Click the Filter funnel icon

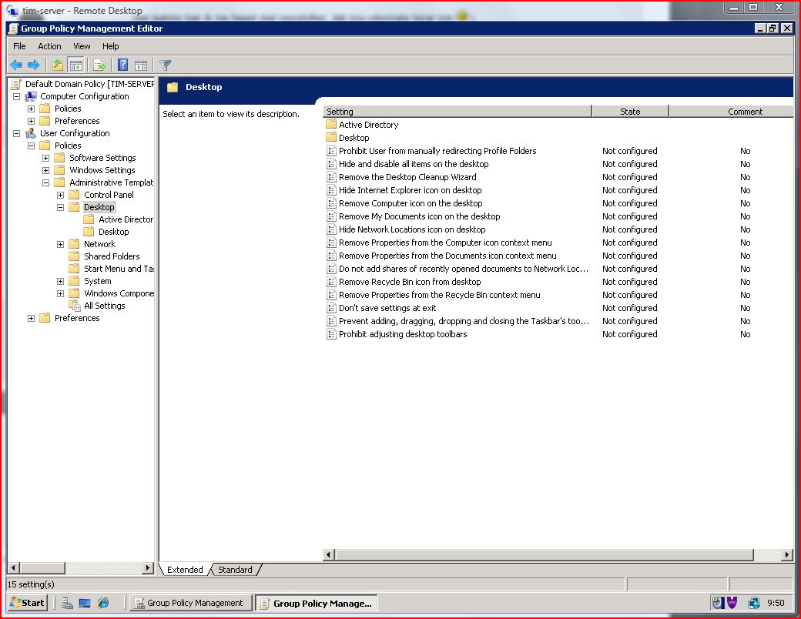click(165, 65)
